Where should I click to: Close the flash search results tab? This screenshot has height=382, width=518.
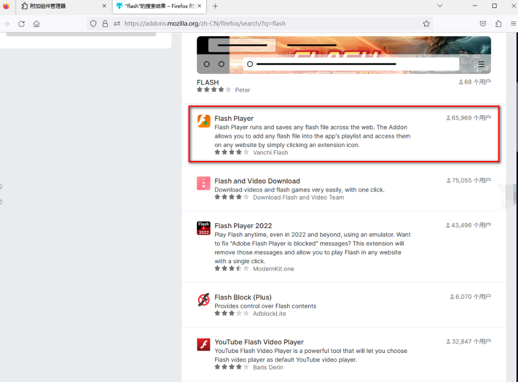(x=200, y=6)
